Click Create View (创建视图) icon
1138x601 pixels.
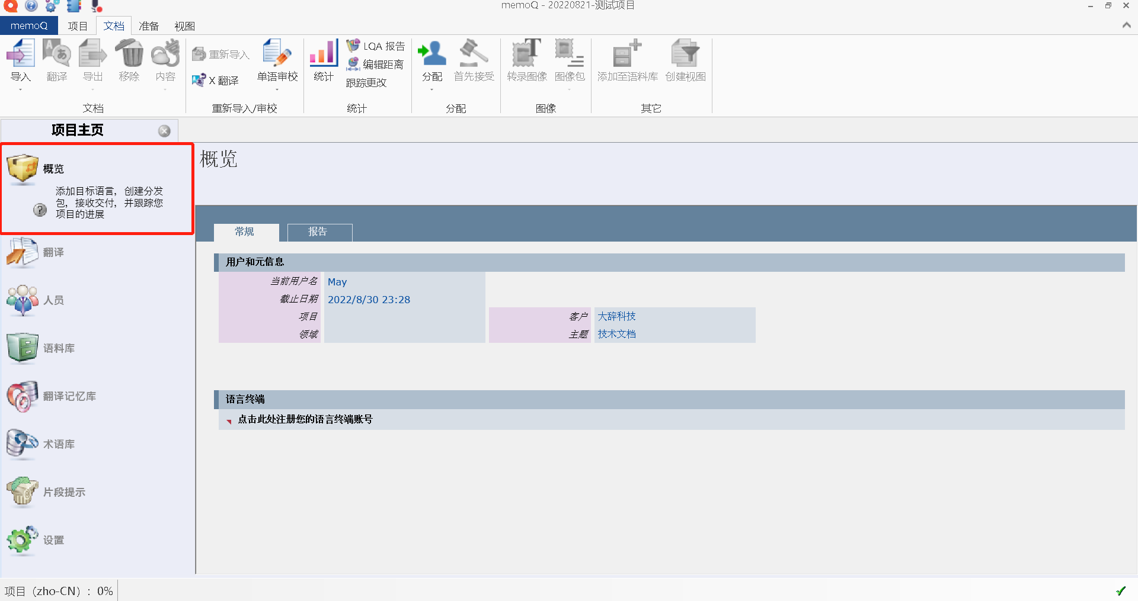point(685,53)
